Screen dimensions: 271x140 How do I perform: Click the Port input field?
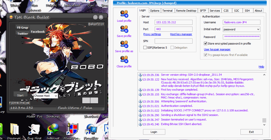point(174,29)
